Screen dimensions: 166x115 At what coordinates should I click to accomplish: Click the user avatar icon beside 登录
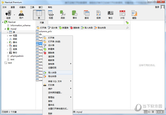162,7
